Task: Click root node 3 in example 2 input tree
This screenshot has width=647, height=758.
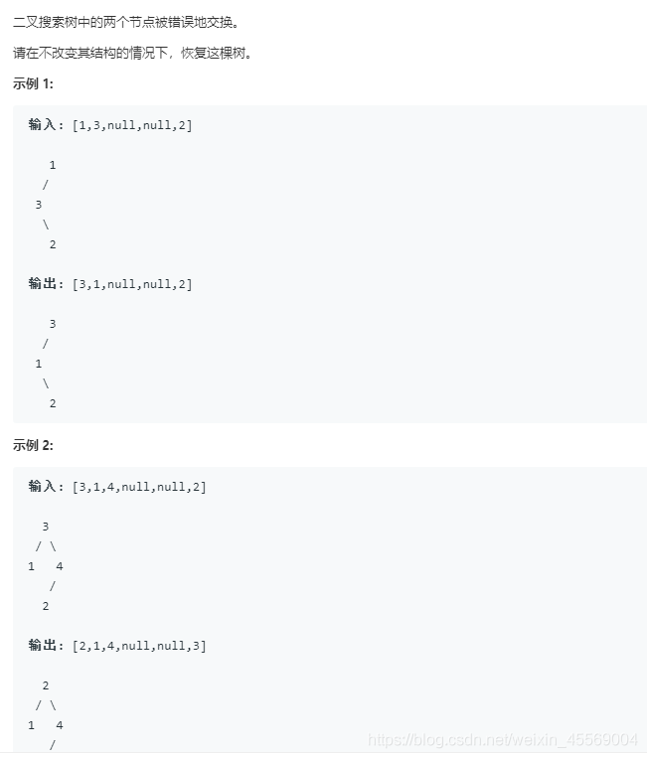Action: [x=46, y=527]
